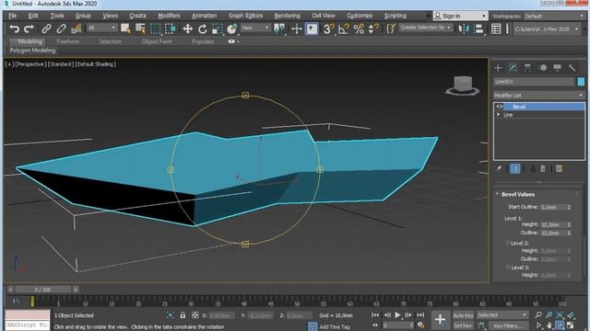Screen dimensions: 590x331
Task: Open reference coordinate system View dropdown
Action: click(x=255, y=28)
